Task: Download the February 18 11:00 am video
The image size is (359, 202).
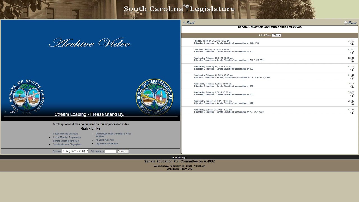Action: [352, 61]
